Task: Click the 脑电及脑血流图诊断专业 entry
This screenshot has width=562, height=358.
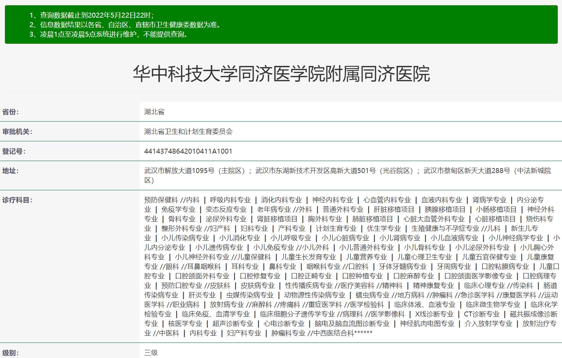Action: coord(352,324)
